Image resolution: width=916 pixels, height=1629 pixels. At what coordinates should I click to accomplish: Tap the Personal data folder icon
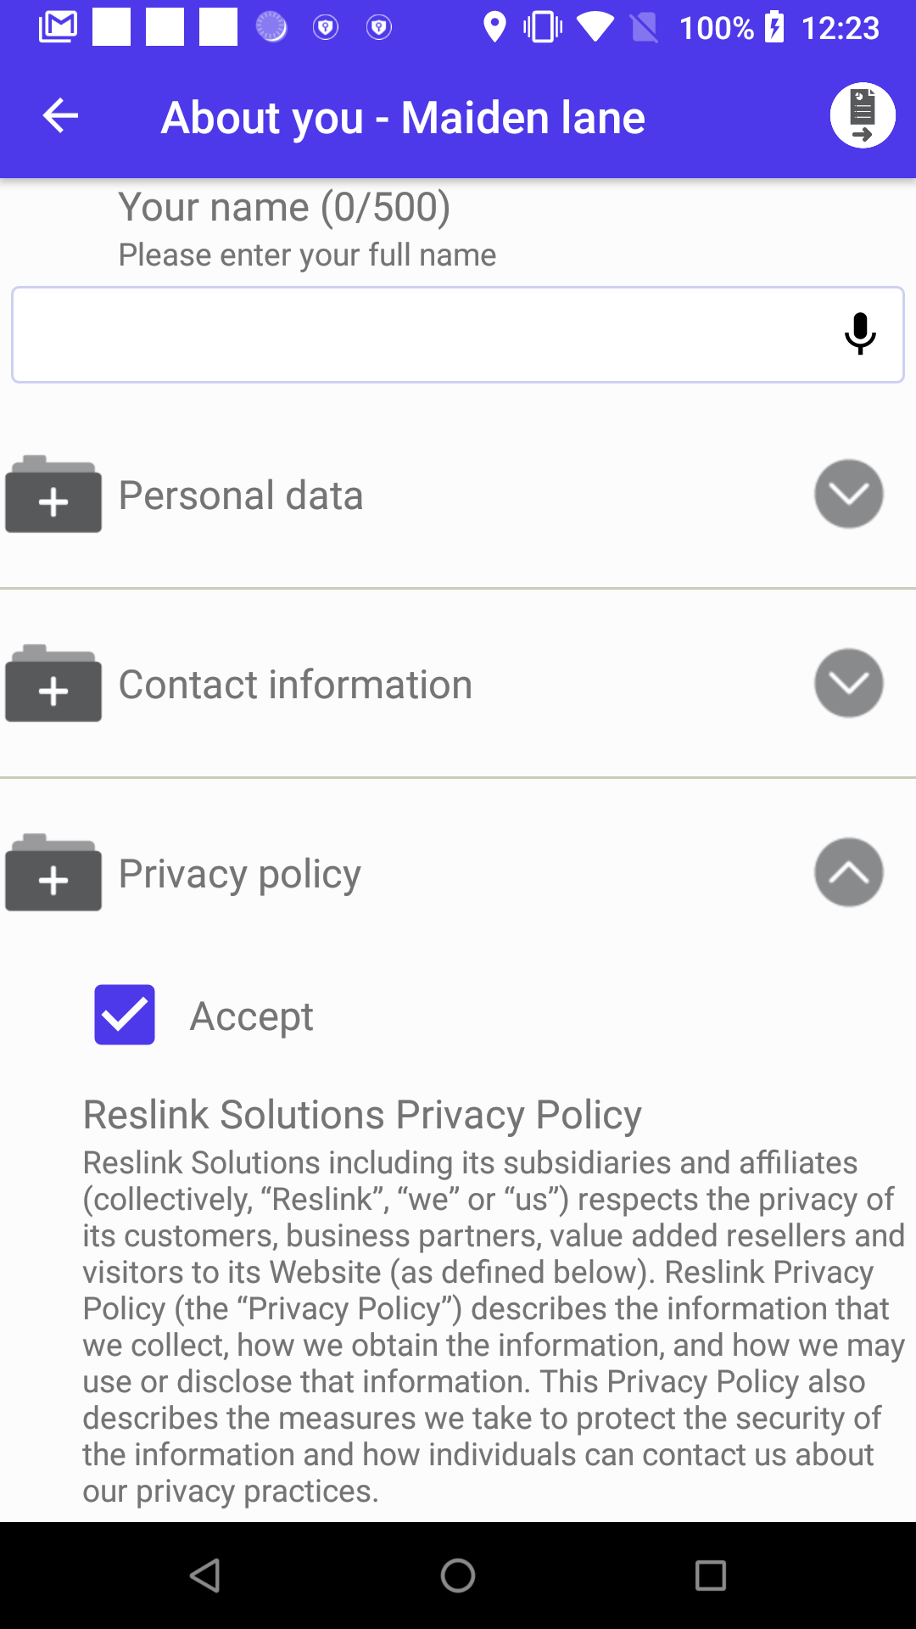(53, 495)
